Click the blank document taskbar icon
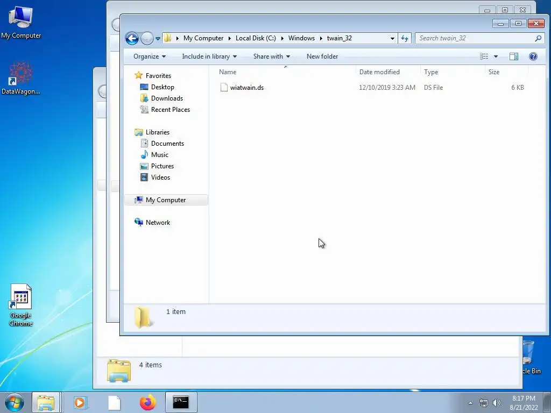551x413 pixels. (x=114, y=402)
